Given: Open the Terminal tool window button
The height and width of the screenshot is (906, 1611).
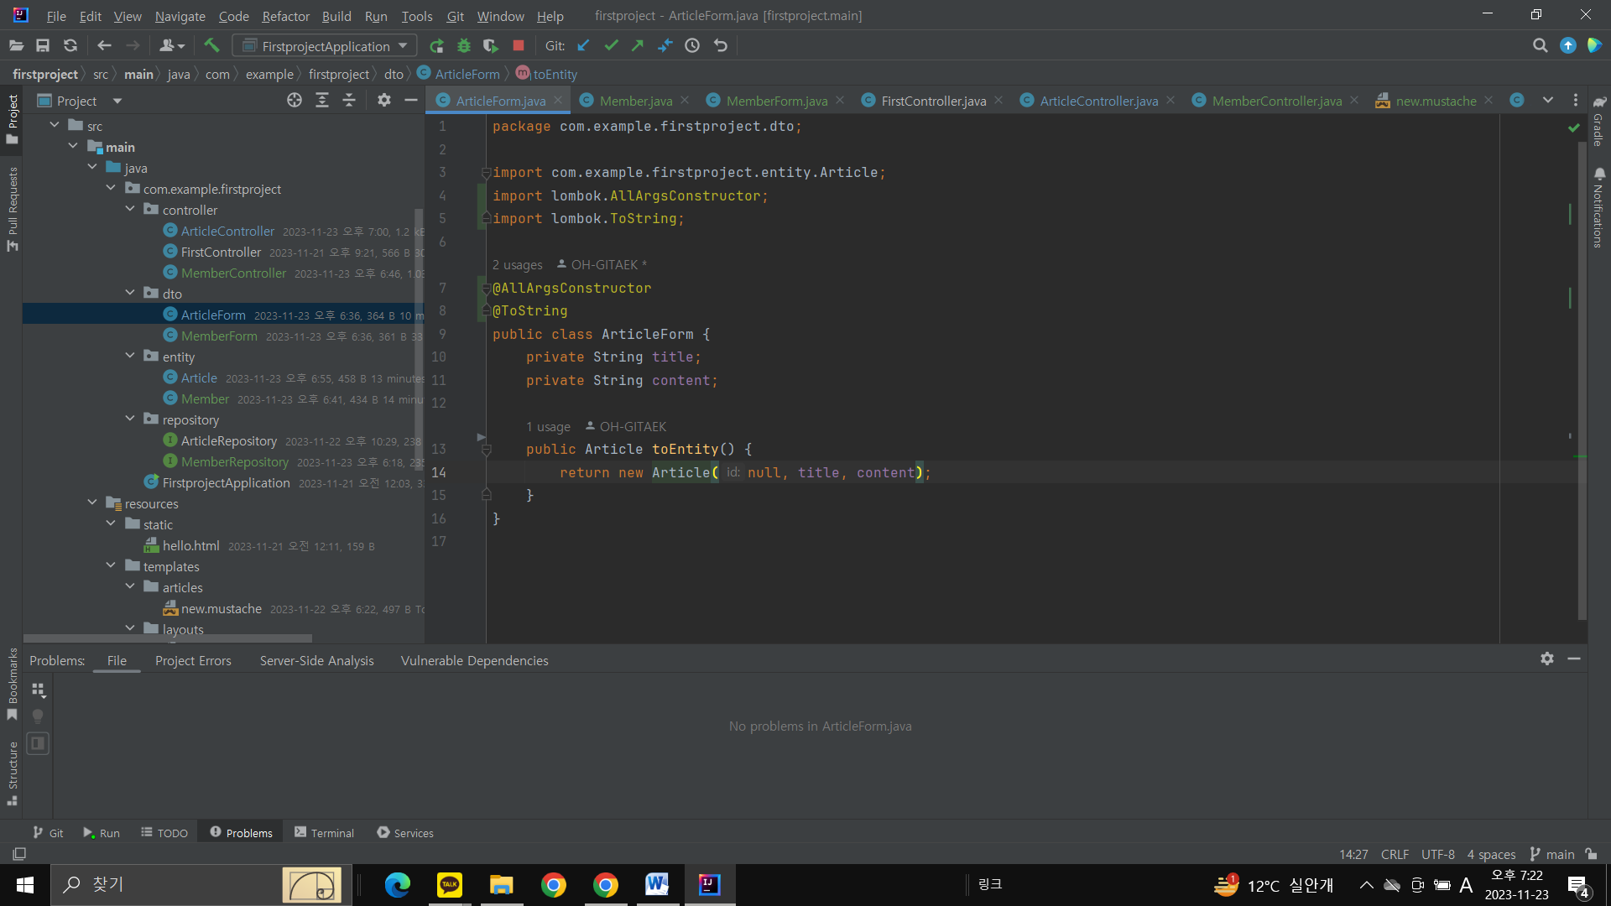Looking at the screenshot, I should (x=325, y=832).
